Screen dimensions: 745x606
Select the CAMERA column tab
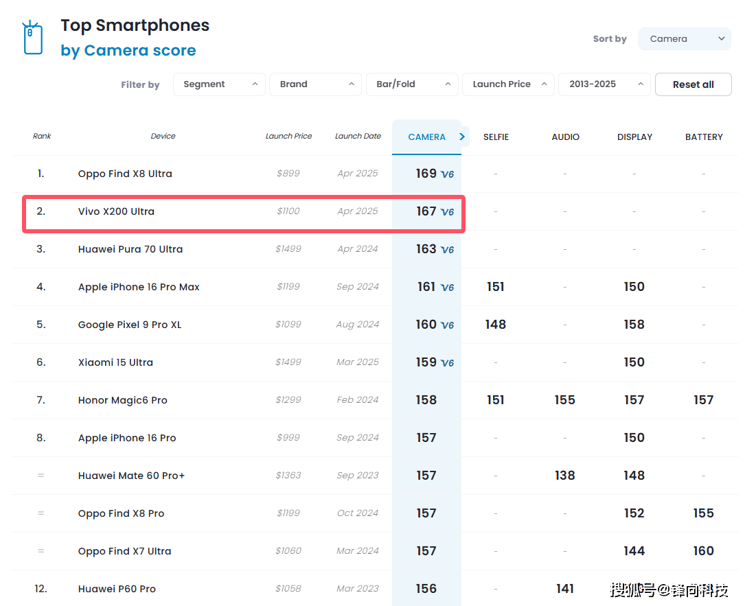coord(426,137)
